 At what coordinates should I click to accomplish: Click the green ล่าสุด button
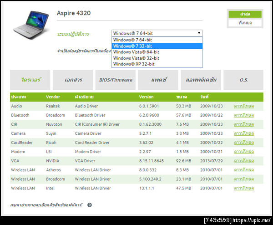click(x=245, y=14)
